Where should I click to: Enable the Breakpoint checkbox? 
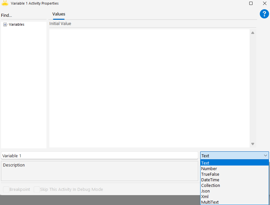pos(6,190)
